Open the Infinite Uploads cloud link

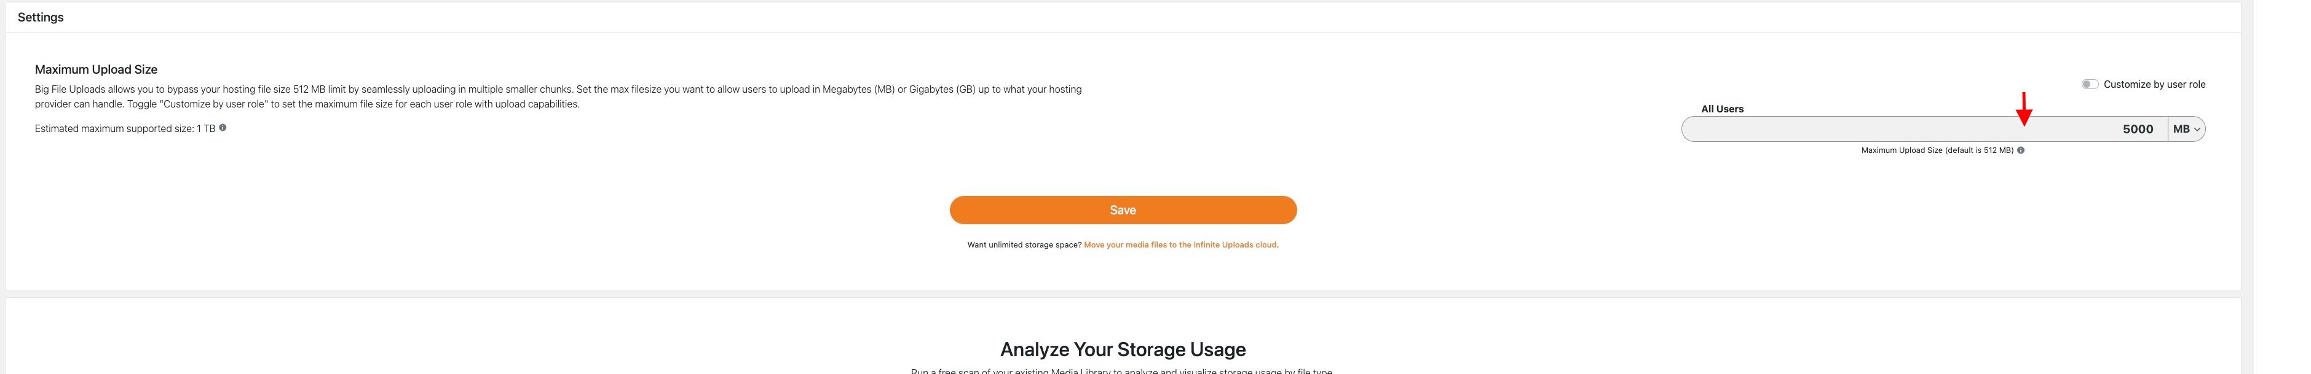coord(1180,245)
